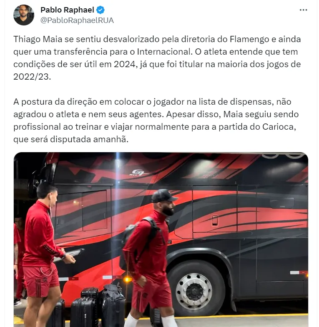The image size is (319, 327).
Task: Open the @PabloRaphaelRUA handle link
Action: pos(77,20)
